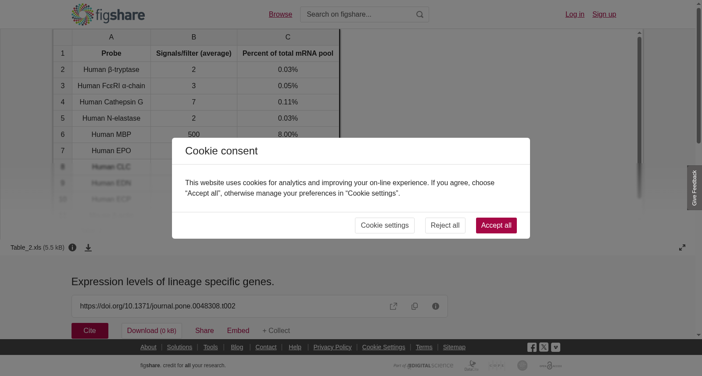Image resolution: width=702 pixels, height=376 pixels.
Task: Click Log in link
Action: 575,14
